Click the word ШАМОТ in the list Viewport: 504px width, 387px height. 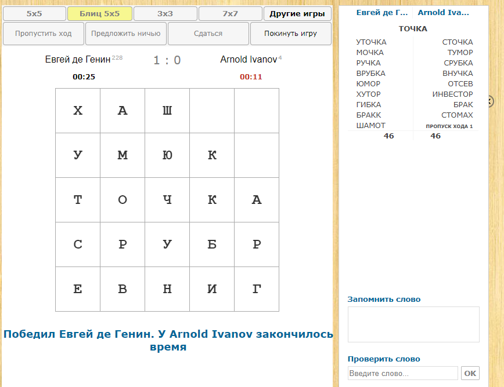point(370,125)
